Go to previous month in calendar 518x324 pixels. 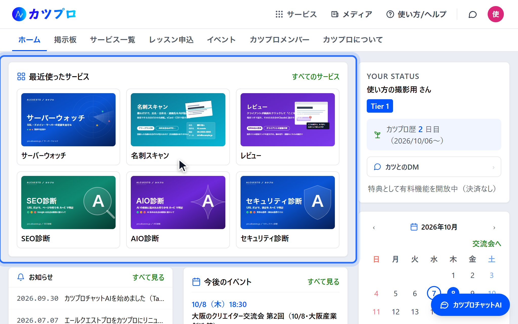374,228
